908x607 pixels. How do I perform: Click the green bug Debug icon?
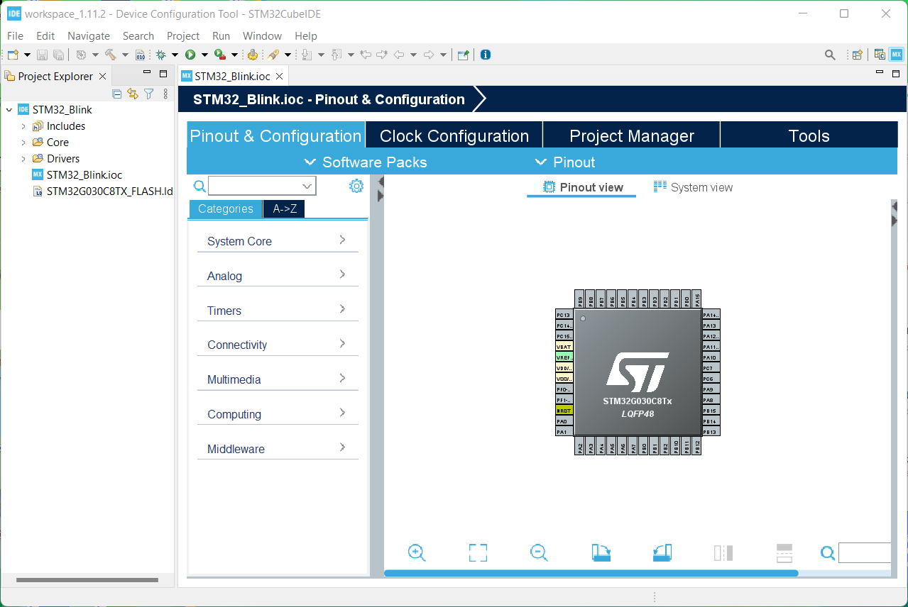click(161, 55)
